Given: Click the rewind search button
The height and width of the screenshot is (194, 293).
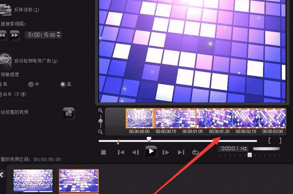Looking at the screenshot, I should 3,35.
